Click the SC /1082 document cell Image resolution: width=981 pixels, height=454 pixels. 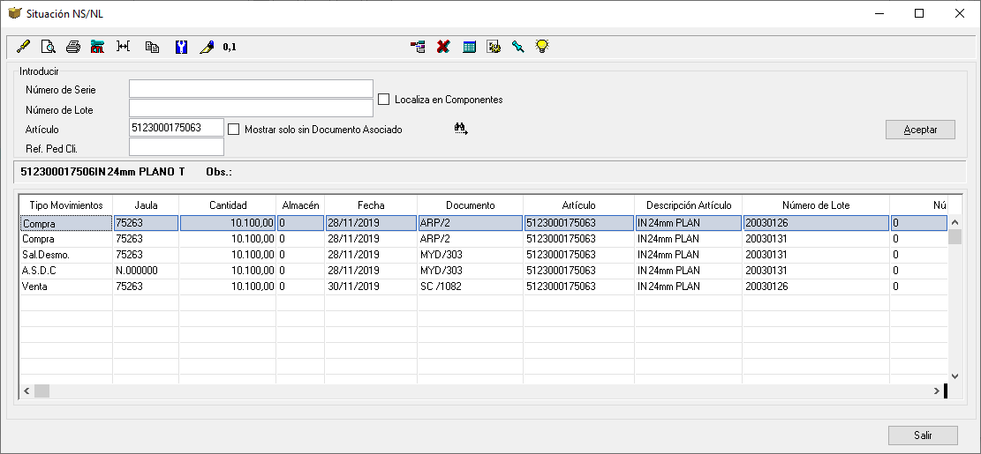pyautogui.click(x=471, y=287)
